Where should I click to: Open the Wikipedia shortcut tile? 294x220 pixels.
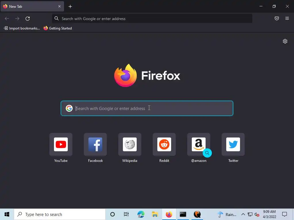(130, 144)
